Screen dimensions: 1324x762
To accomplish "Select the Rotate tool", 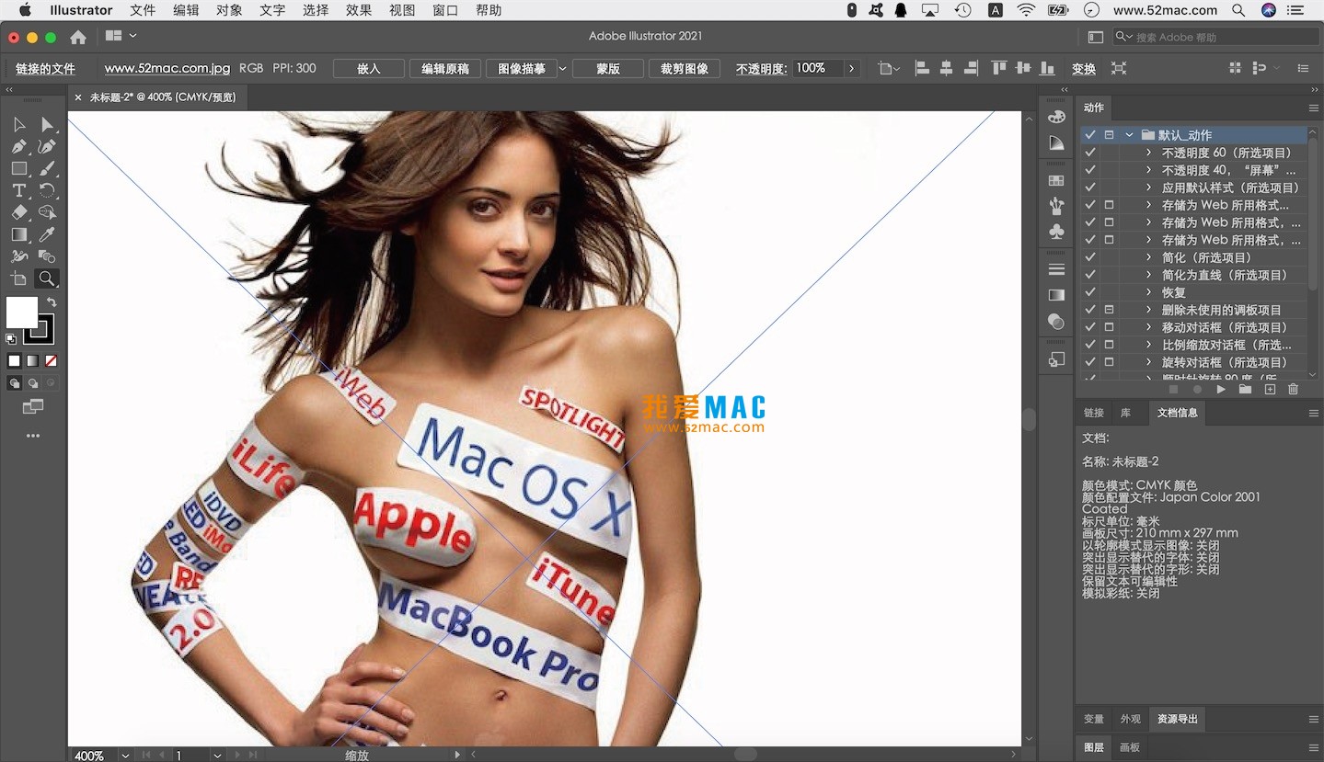I will (47, 190).
